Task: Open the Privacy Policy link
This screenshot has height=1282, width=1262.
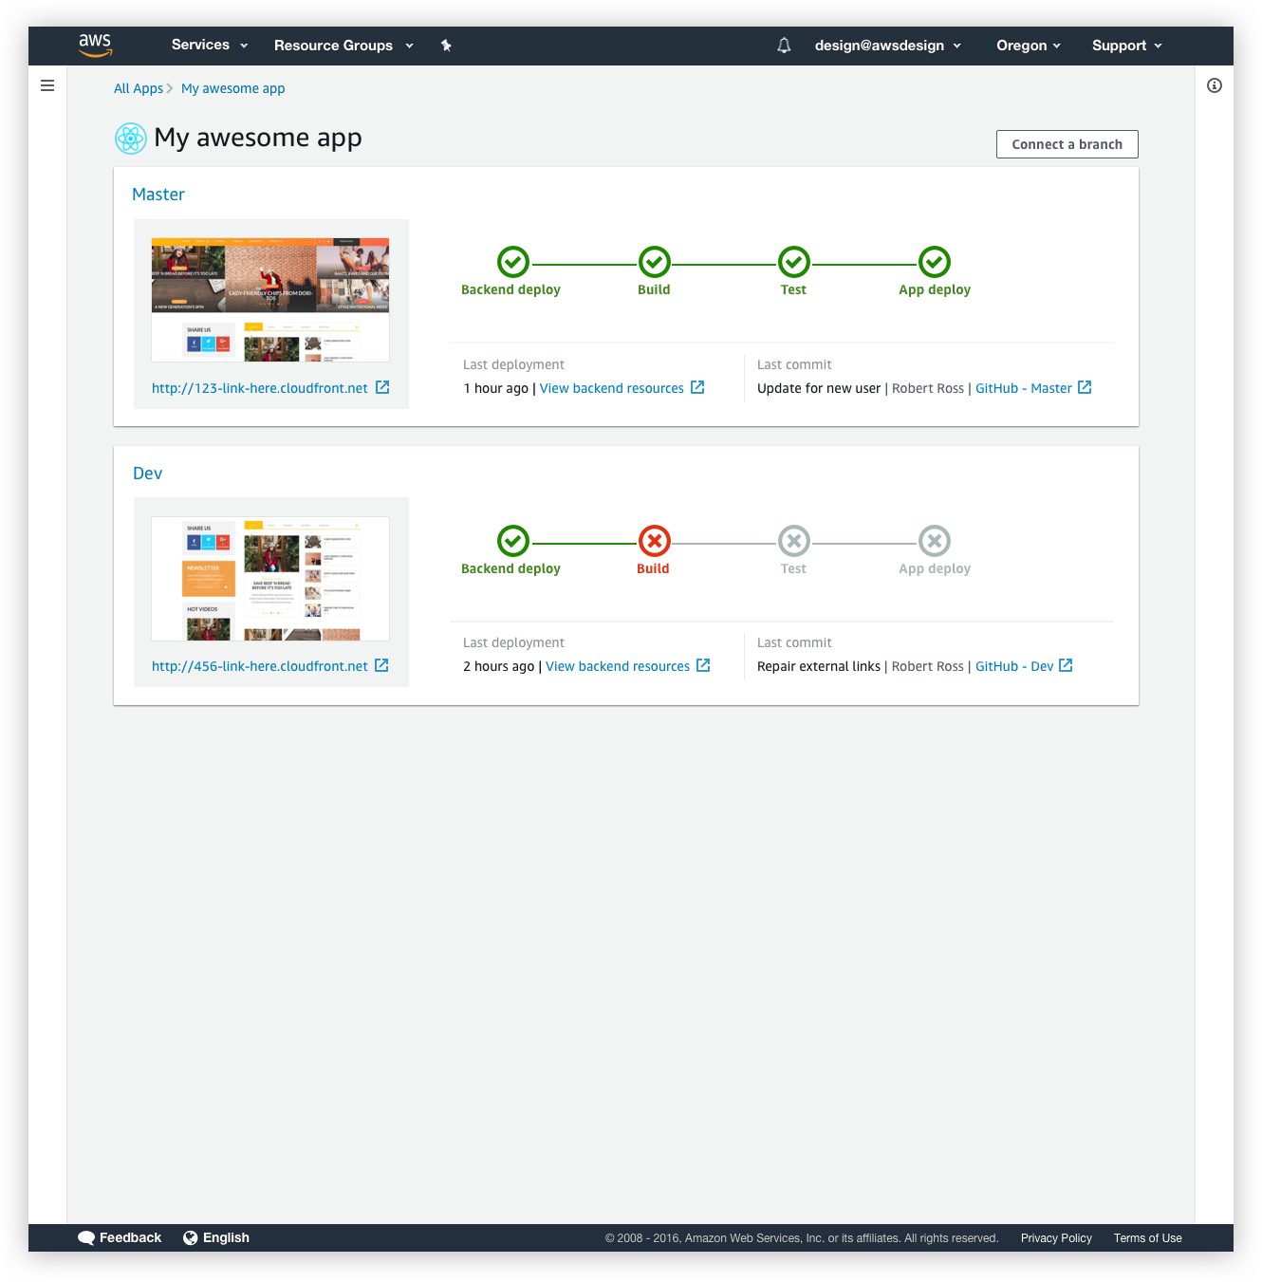Action: 1056,1238
